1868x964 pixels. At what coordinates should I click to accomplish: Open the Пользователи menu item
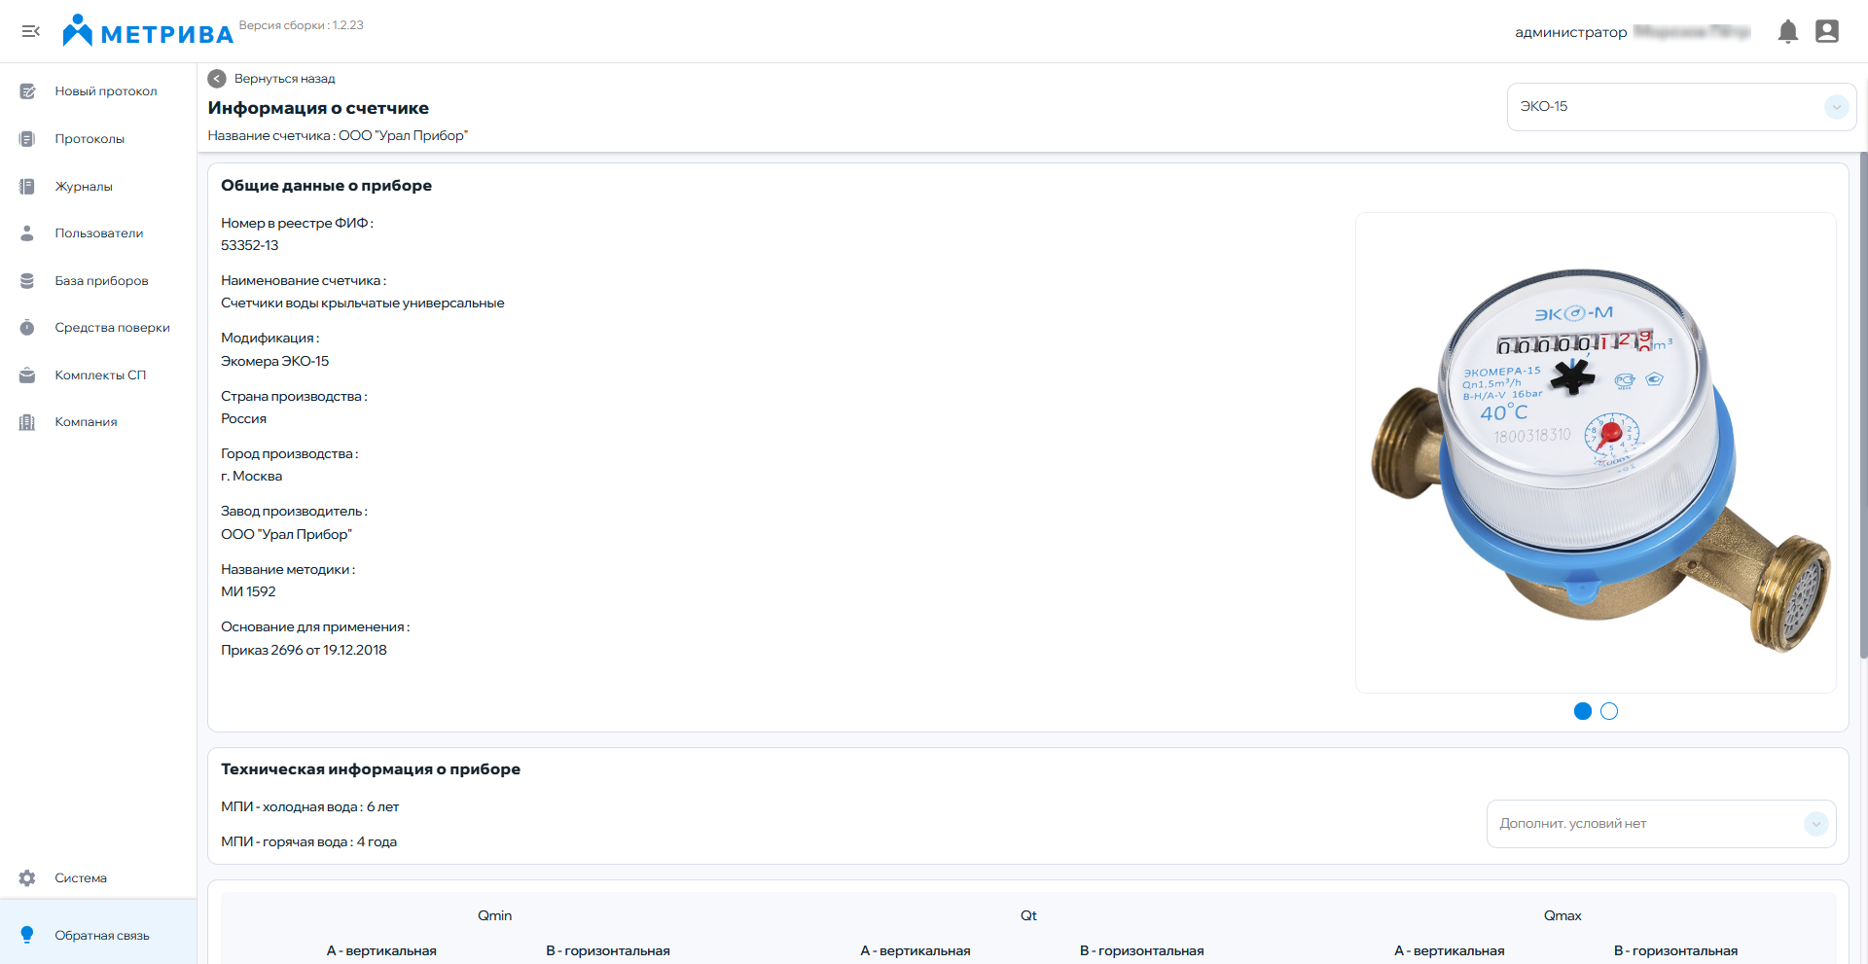[x=98, y=233]
